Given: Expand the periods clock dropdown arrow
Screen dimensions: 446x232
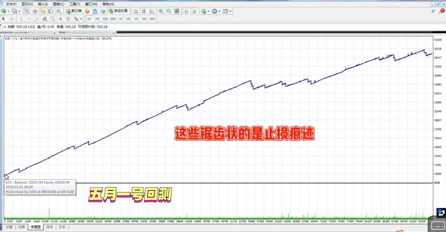Looking at the screenshot, I should (219, 11).
